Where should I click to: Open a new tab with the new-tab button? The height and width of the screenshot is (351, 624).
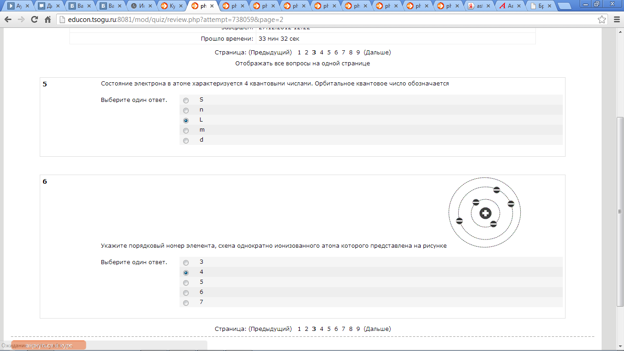(565, 6)
